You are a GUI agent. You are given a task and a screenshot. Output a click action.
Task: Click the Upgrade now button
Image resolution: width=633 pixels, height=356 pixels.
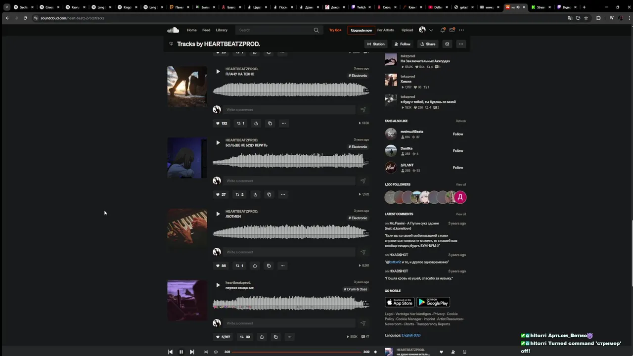361,30
